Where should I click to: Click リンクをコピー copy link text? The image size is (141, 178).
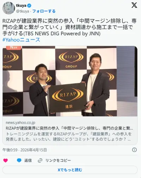(x=58, y=160)
